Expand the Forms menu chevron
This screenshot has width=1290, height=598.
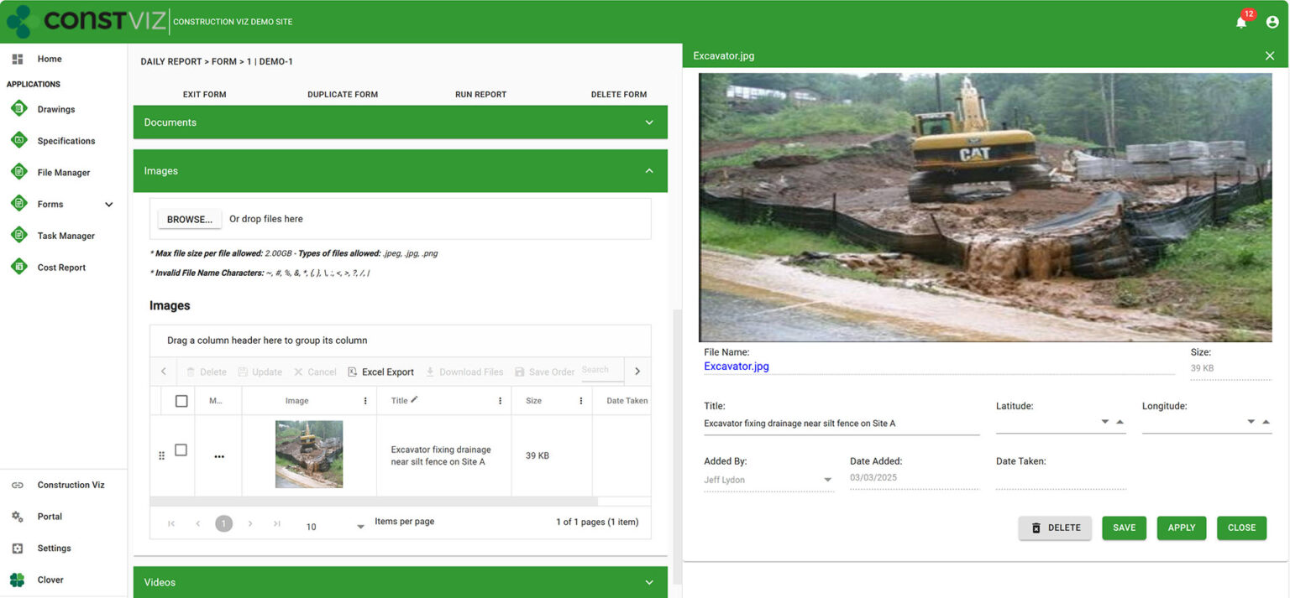pos(108,204)
